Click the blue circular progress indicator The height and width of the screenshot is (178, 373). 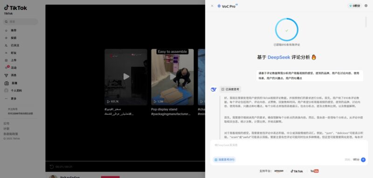click(x=287, y=30)
